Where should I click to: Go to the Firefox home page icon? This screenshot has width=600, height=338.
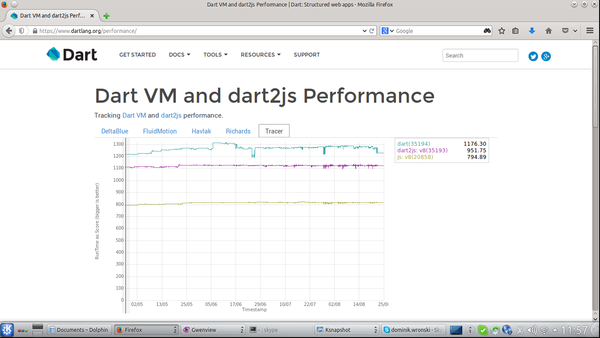coord(548,31)
